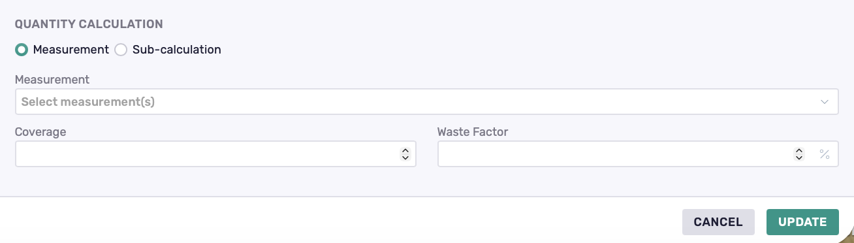The height and width of the screenshot is (243, 854).
Task: Expand measurement list via chevron arrow
Action: click(x=825, y=102)
